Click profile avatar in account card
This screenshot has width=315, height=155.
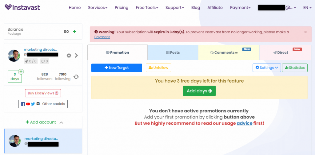[14, 56]
